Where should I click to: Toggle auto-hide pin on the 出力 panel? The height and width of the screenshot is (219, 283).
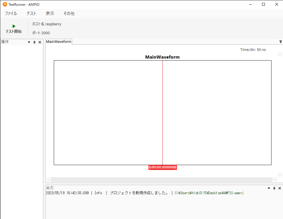point(274,188)
